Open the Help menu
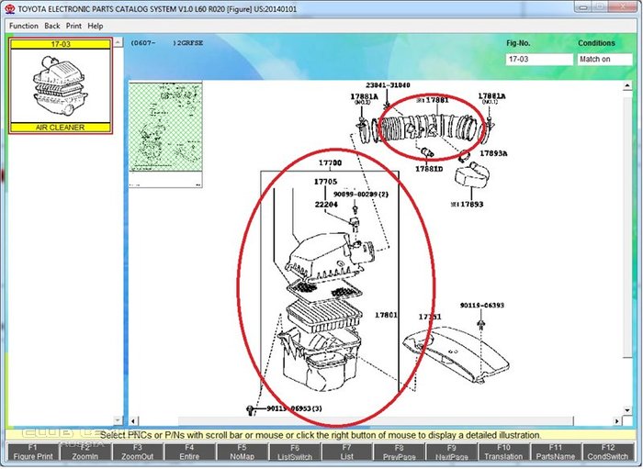Viewport: 643px width, 469px height. 96,26
